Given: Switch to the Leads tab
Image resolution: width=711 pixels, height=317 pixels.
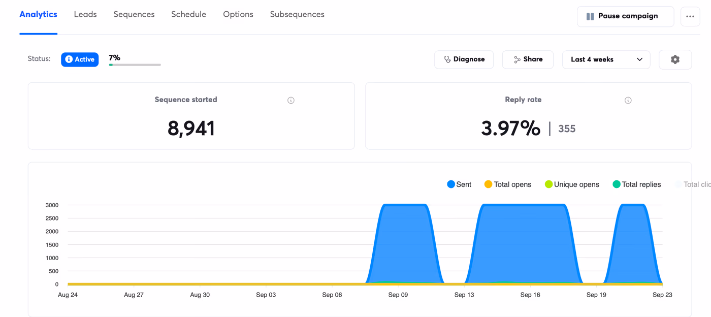Looking at the screenshot, I should coord(85,14).
